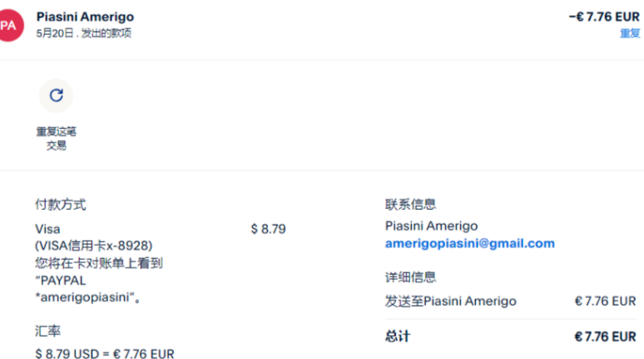Click the Visa payment method label
This screenshot has height=359, width=644.
47,228
